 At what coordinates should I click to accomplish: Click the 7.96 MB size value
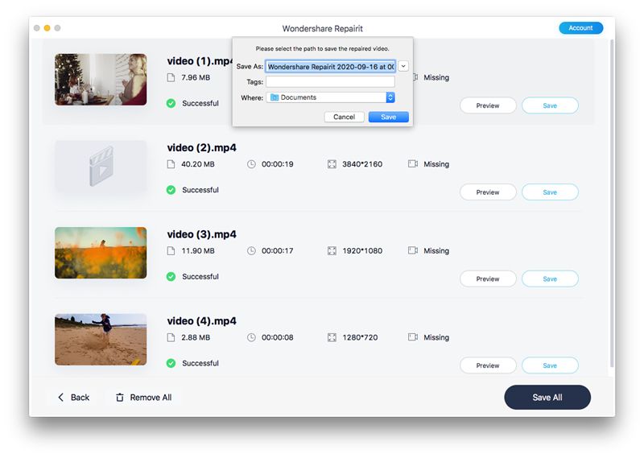(196, 77)
